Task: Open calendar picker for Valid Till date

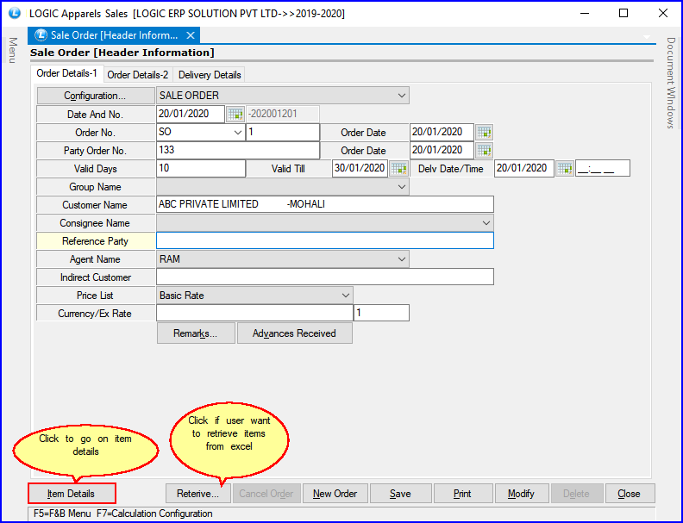Action: (x=398, y=168)
